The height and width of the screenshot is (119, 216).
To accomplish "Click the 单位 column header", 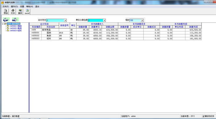I will tap(73, 26).
